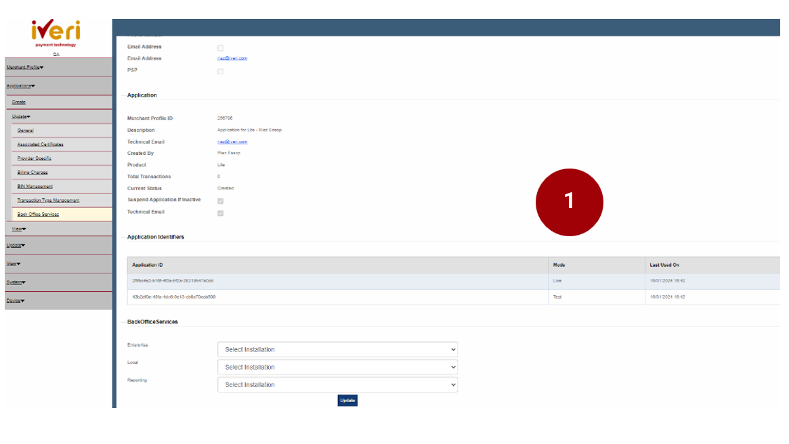The width and height of the screenshot is (789, 444).
Task: Select Provider Specific in sidebar
Action: point(34,158)
